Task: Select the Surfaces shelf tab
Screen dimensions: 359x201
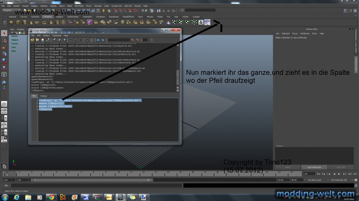Action: [35, 17]
